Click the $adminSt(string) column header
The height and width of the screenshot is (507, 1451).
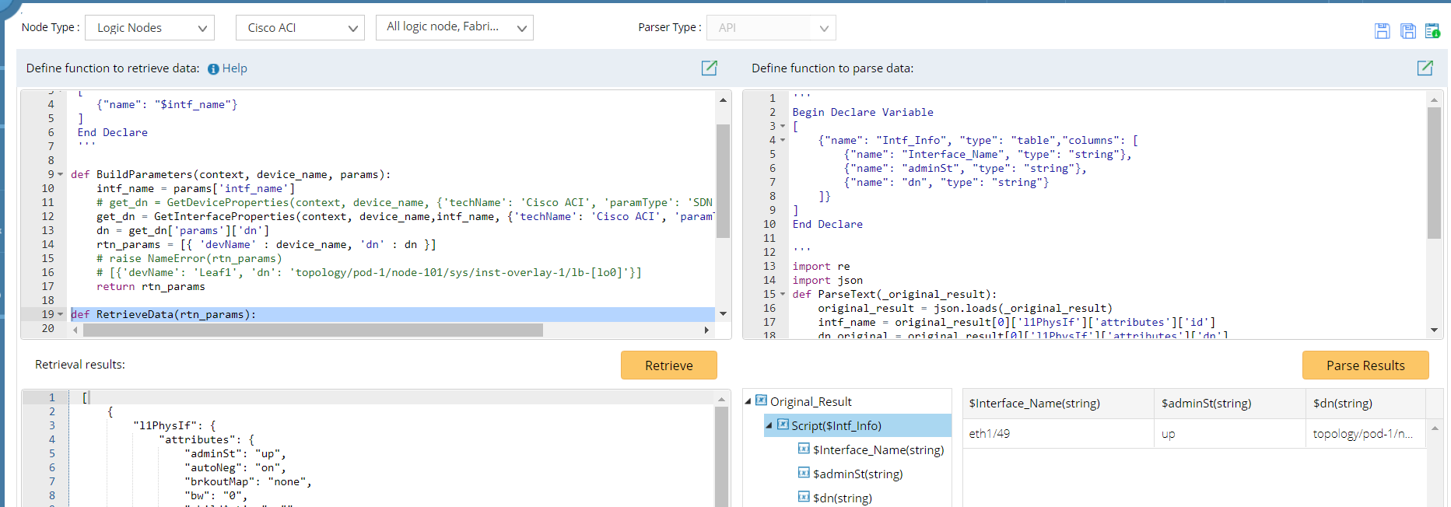coord(1206,403)
